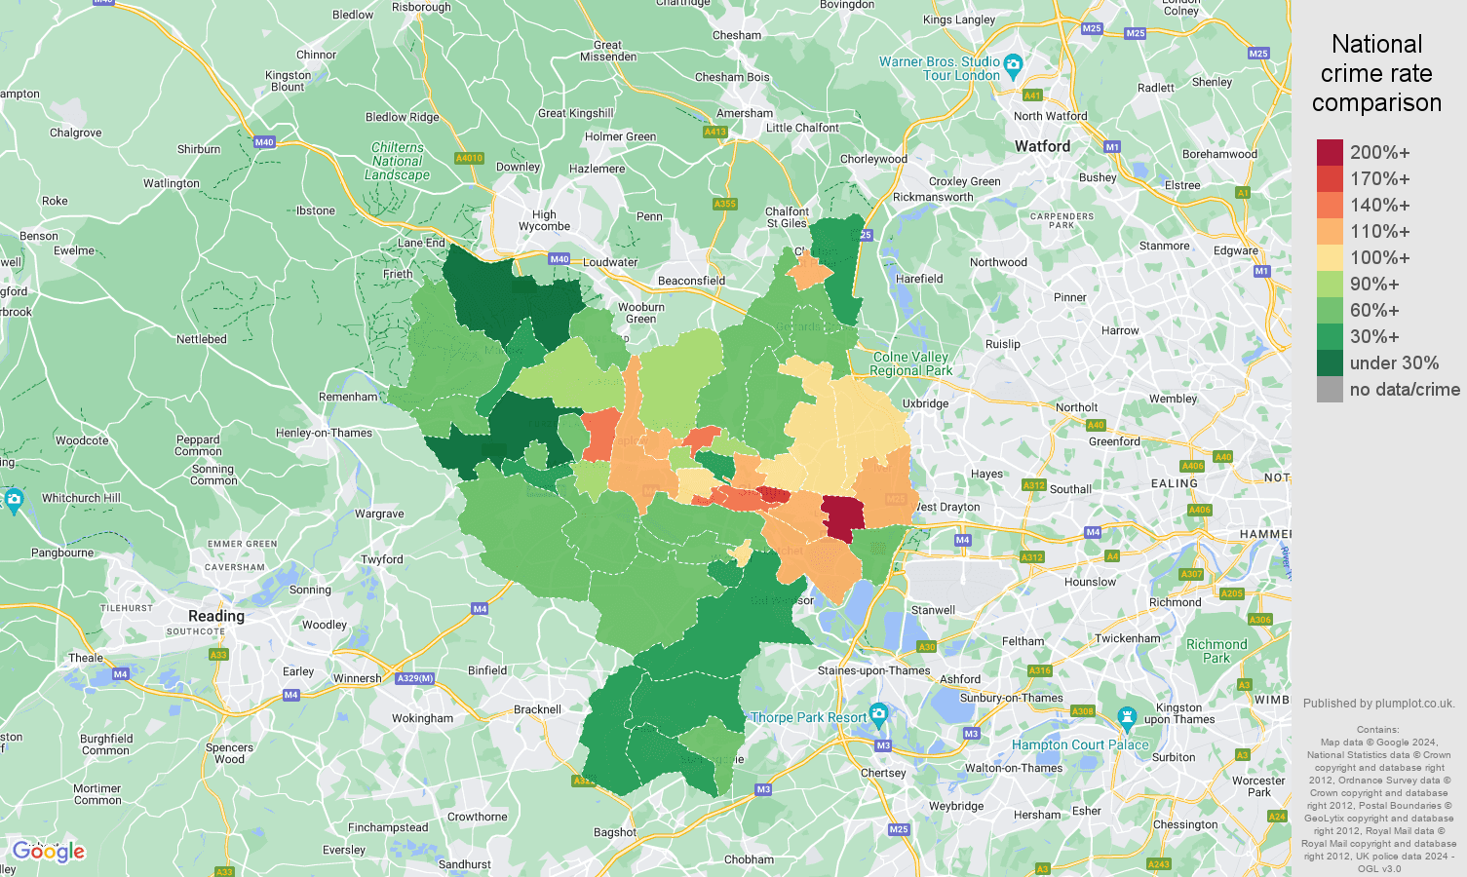The image size is (1467, 877).
Task: Click the under 30% dark green swatch
Action: [x=1330, y=363]
